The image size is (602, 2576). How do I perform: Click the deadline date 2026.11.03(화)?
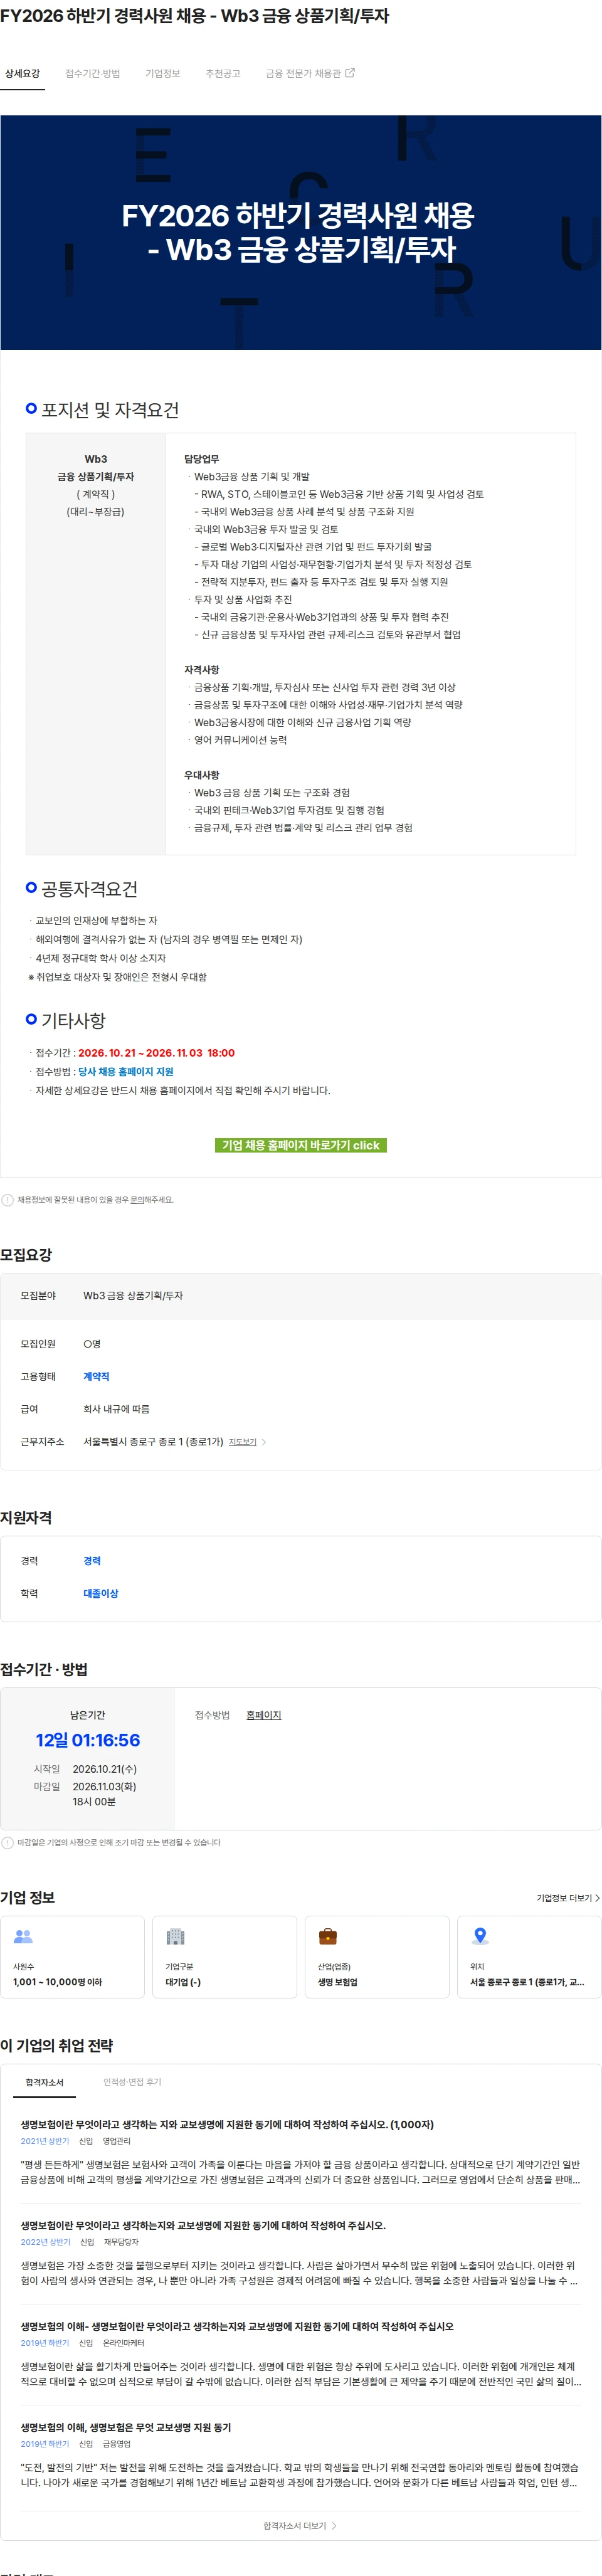104,1786
